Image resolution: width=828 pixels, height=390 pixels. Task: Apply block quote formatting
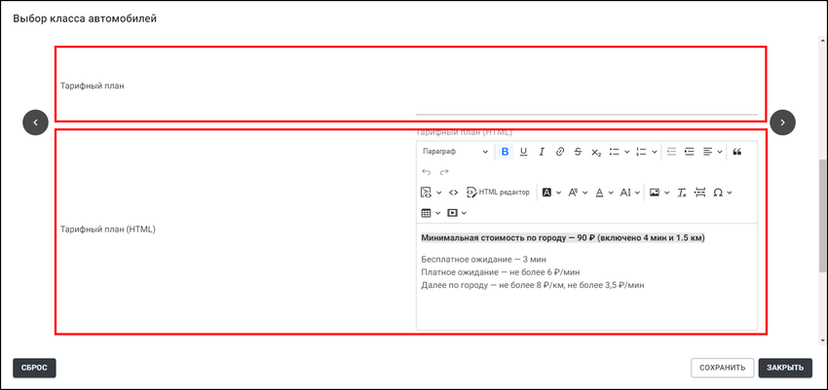pos(737,152)
